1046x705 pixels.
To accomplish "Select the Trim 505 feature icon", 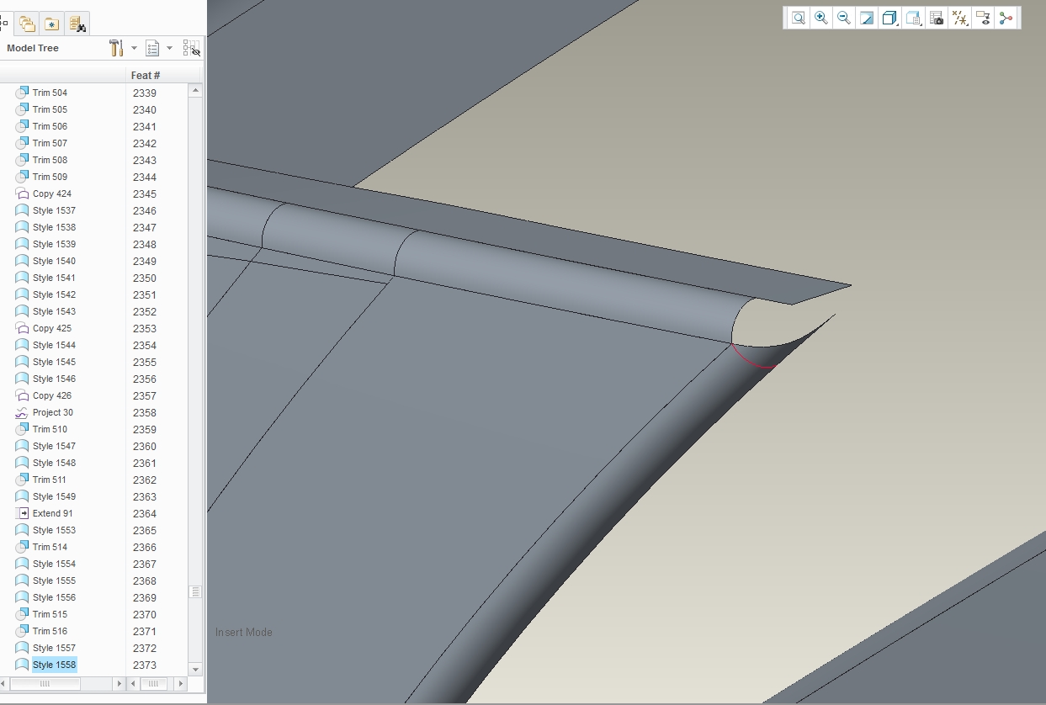I will [22, 109].
